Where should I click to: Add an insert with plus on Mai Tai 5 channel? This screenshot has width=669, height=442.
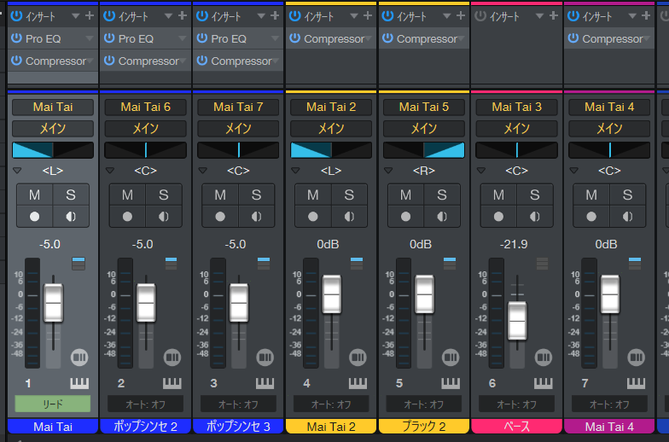(461, 15)
